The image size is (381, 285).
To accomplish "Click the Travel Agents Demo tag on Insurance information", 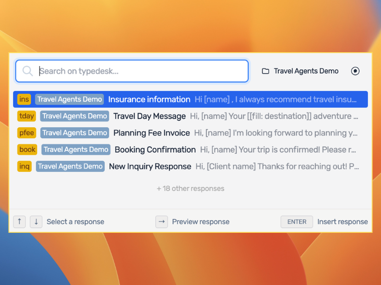I will click(x=70, y=99).
